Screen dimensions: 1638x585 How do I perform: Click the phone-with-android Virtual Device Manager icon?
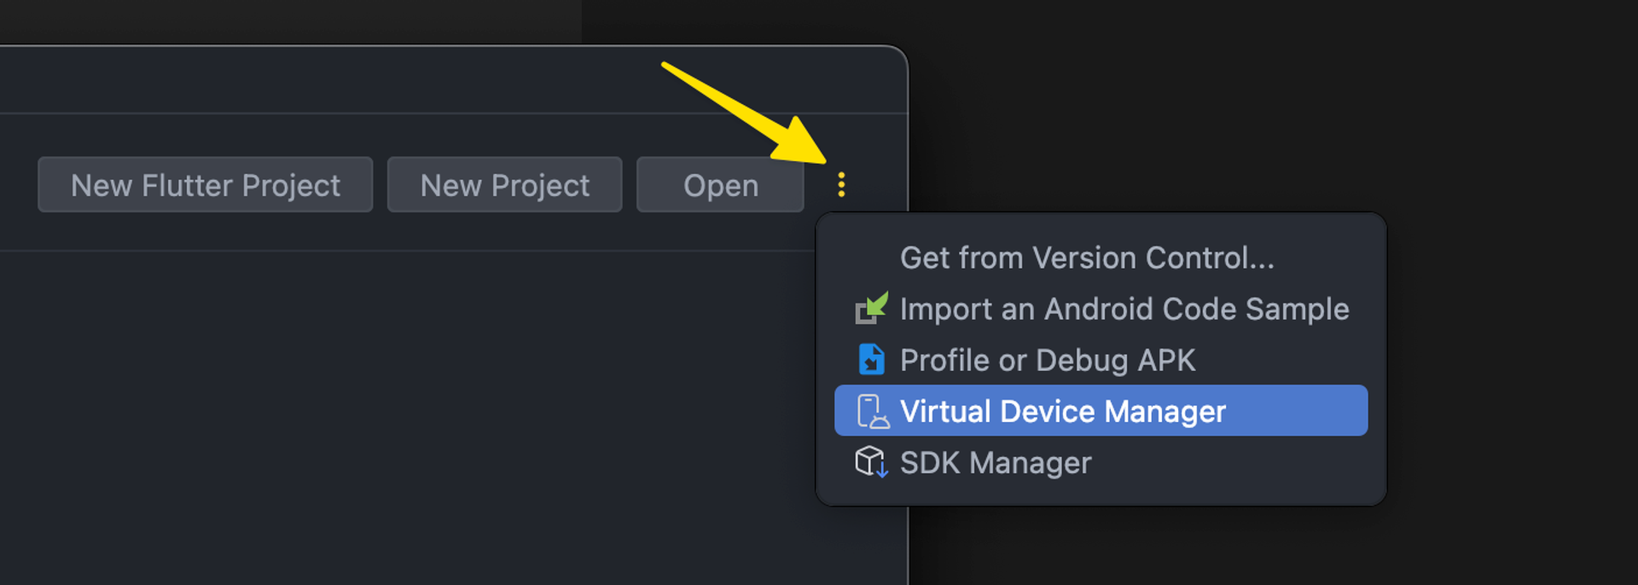(872, 411)
